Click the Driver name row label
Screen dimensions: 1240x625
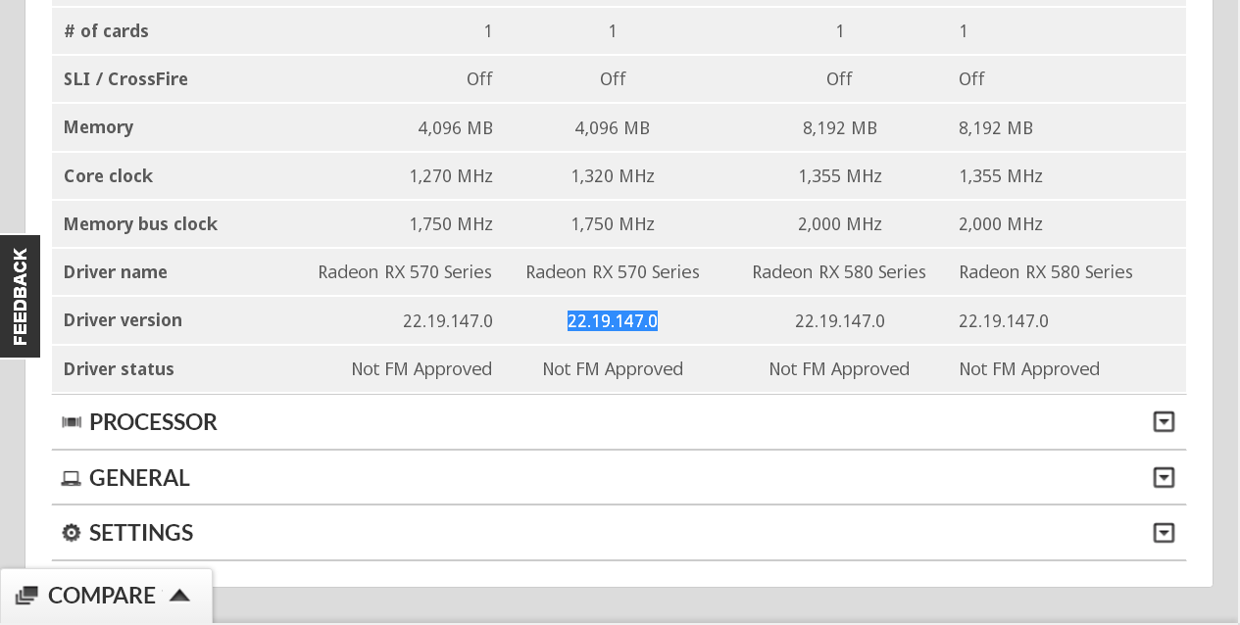pyautogui.click(x=115, y=272)
